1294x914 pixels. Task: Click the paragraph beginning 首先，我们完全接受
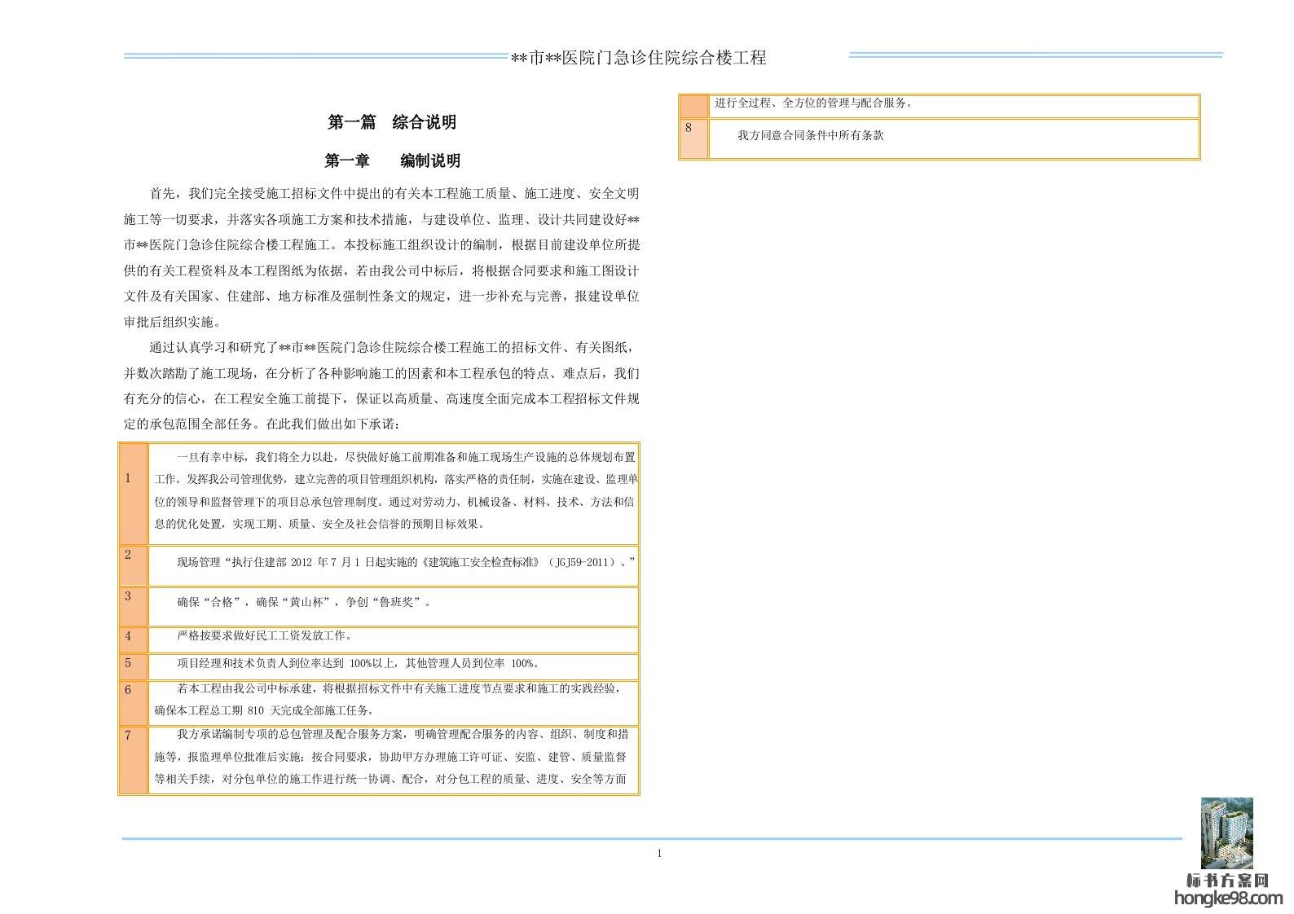(x=381, y=257)
